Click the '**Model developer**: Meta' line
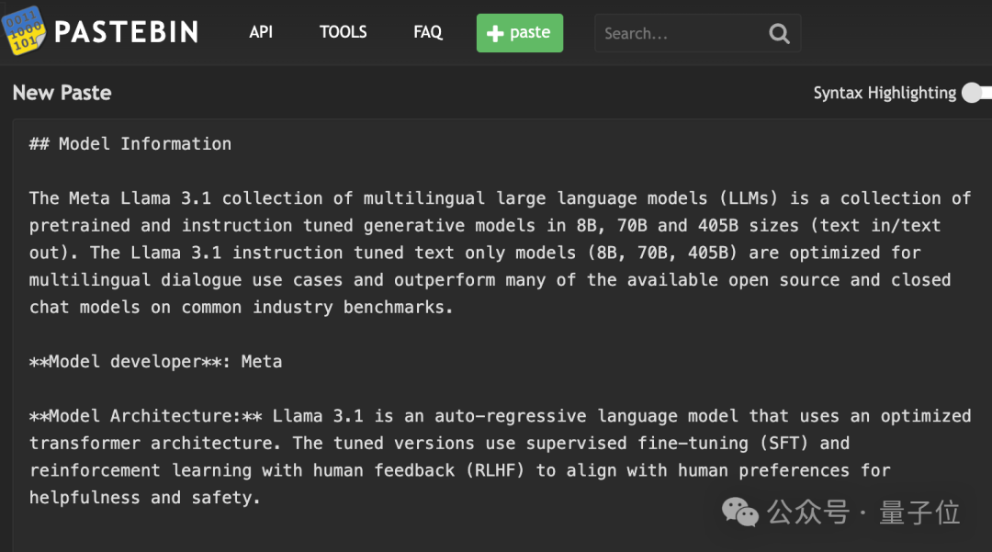992x552 pixels. tap(155, 362)
